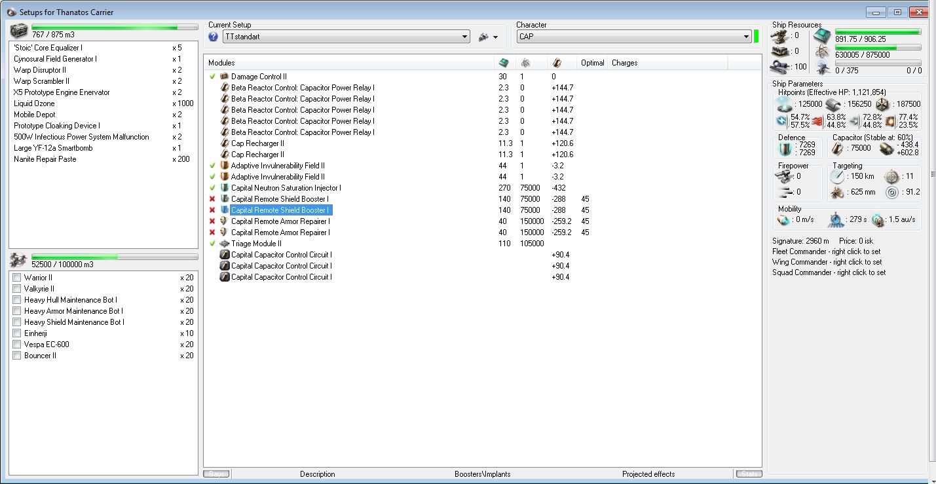Viewport: 936px width, 484px height.
Task: Click the Modules column header
Action: pos(348,63)
